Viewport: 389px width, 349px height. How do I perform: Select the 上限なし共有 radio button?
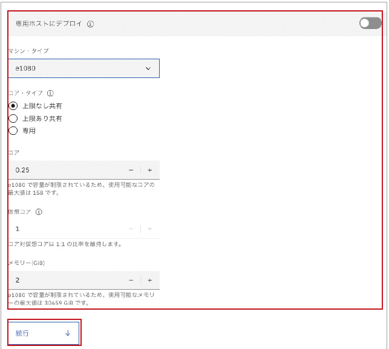coord(13,106)
